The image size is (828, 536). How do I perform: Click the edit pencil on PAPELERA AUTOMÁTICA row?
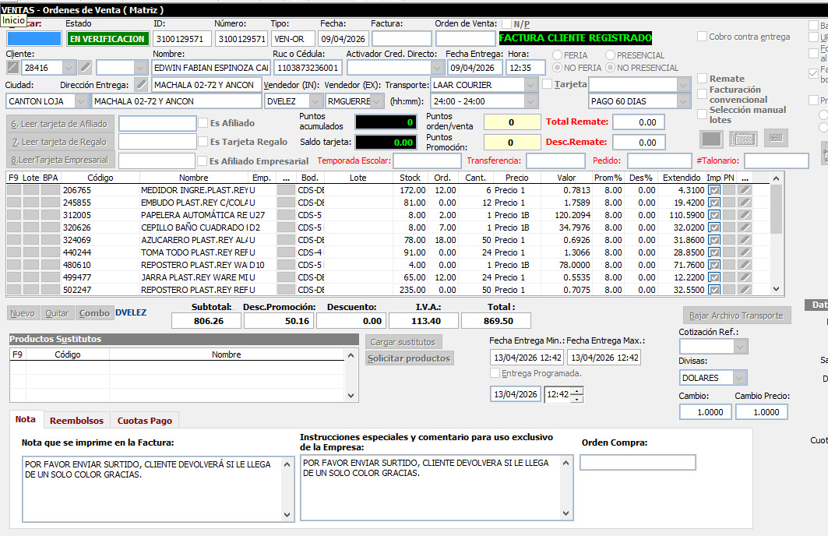click(x=745, y=215)
